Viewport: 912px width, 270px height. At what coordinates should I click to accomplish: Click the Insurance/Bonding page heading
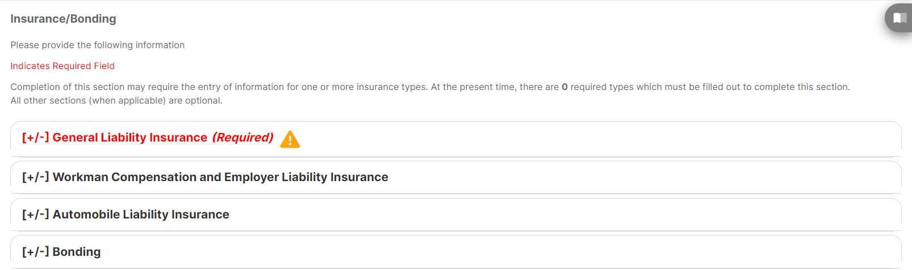click(63, 19)
